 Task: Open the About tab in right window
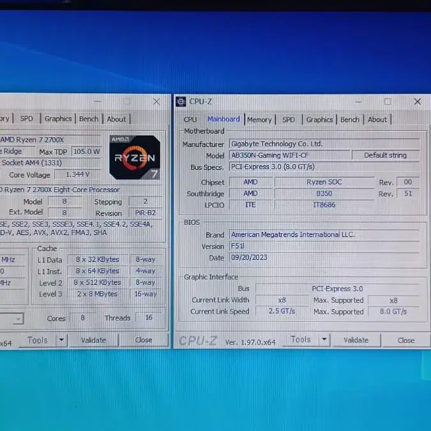(x=377, y=120)
